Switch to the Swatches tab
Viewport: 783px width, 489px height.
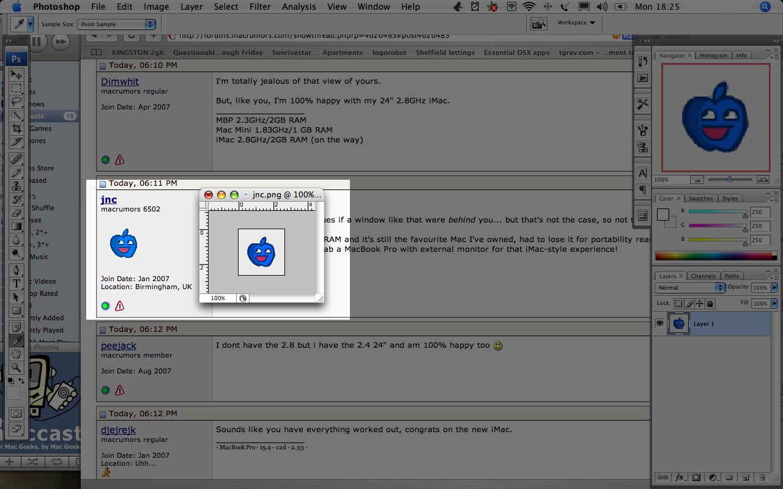700,198
